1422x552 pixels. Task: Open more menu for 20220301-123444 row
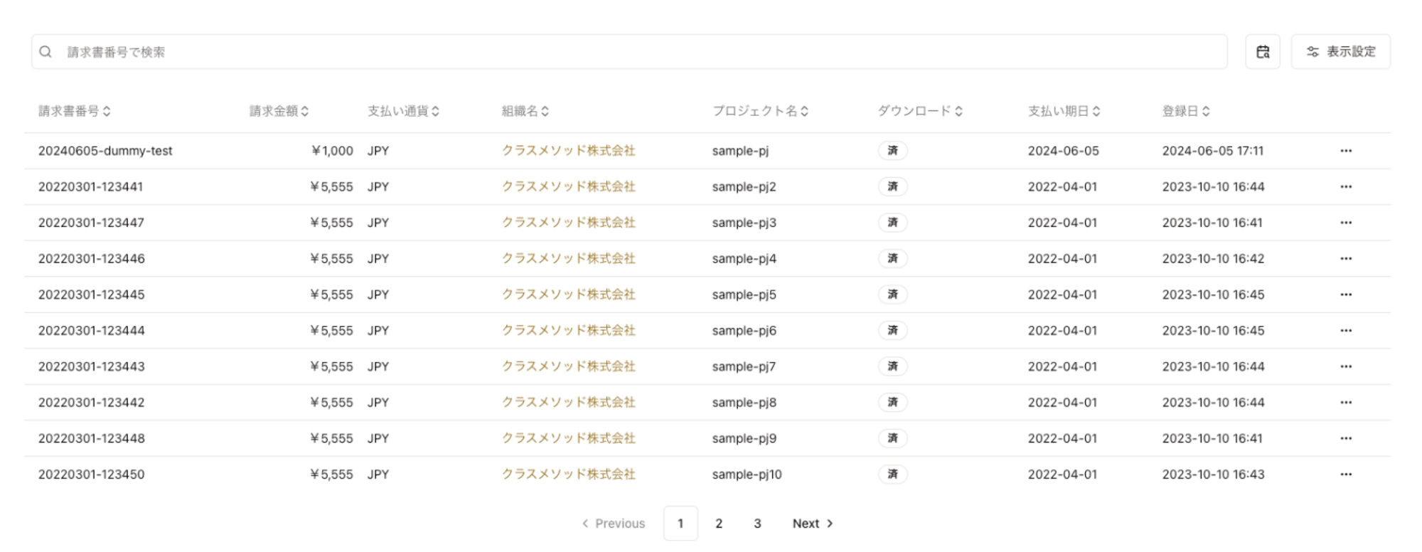pyautogui.click(x=1346, y=331)
